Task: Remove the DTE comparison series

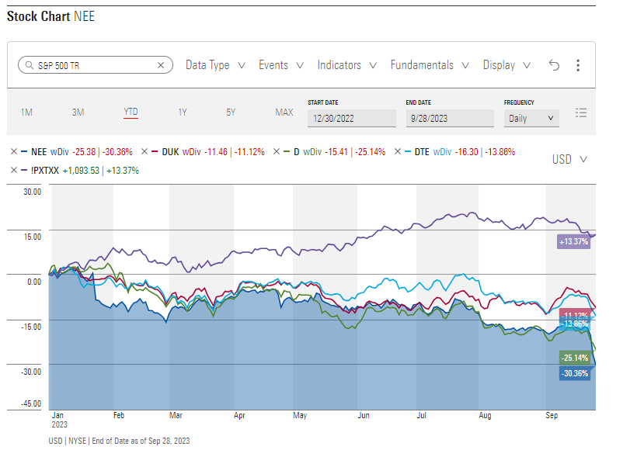Action: click(397, 152)
